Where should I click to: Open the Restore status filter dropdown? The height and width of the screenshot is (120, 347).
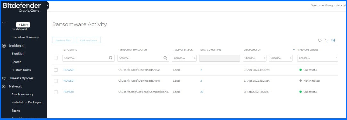318,58
